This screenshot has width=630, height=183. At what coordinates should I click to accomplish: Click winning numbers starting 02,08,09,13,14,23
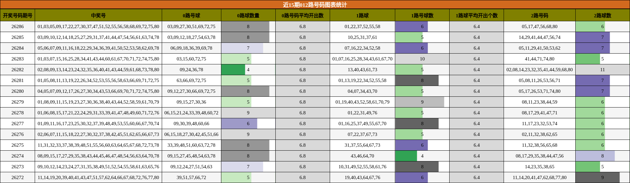tap(98, 70)
